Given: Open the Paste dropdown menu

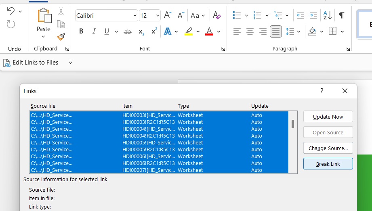Looking at the screenshot, I should click(x=43, y=37).
